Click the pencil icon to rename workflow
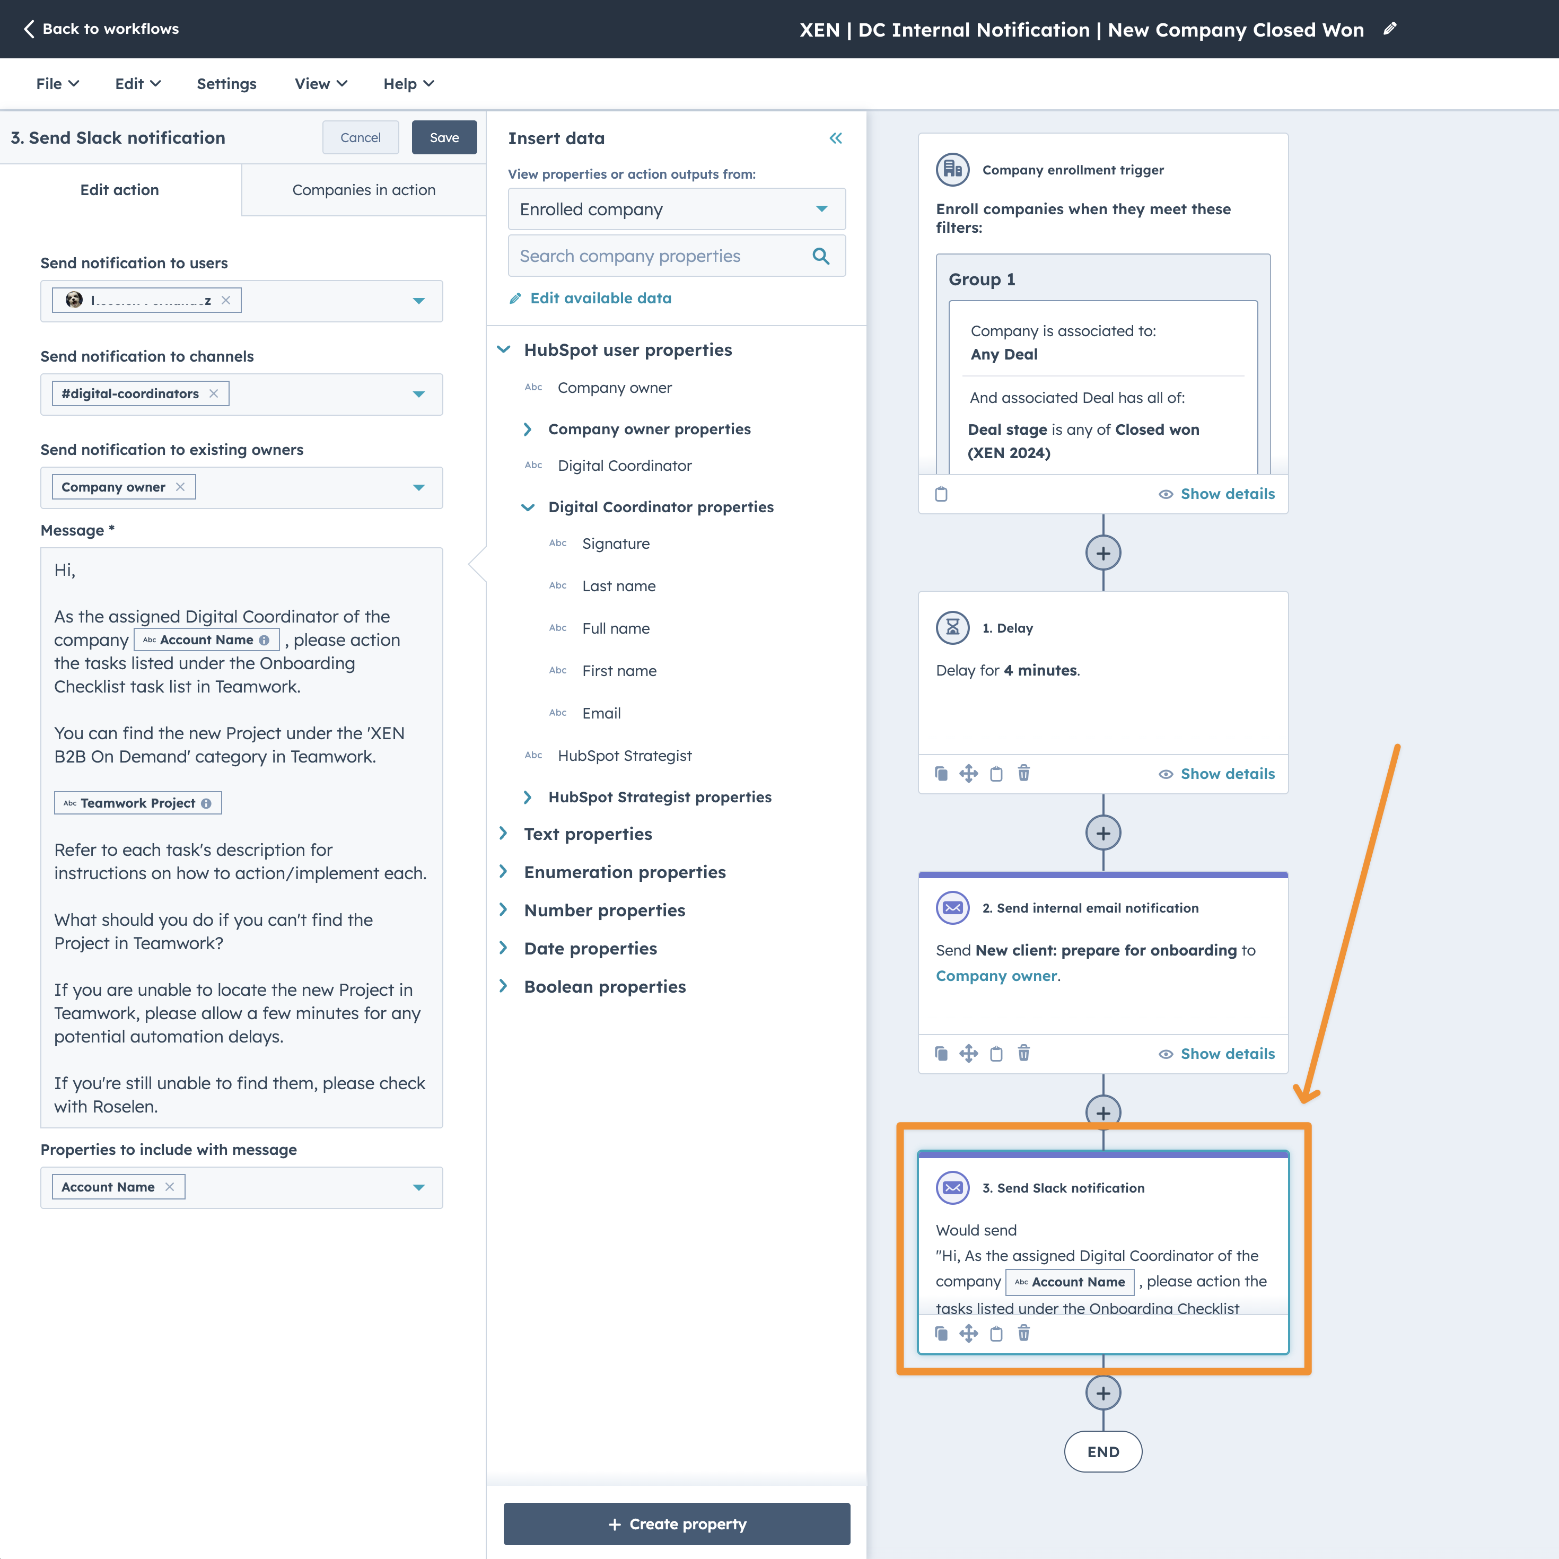Screen dimensions: 1559x1559 [1389, 29]
